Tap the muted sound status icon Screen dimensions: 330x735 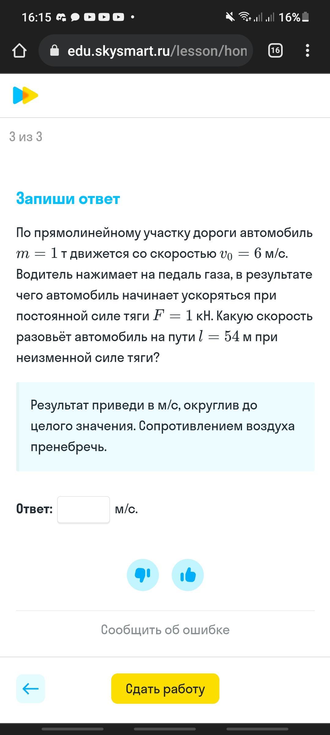pos(230,17)
